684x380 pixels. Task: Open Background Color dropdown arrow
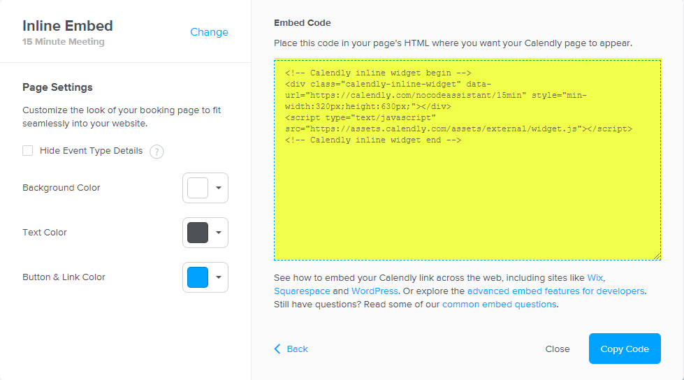coord(219,188)
